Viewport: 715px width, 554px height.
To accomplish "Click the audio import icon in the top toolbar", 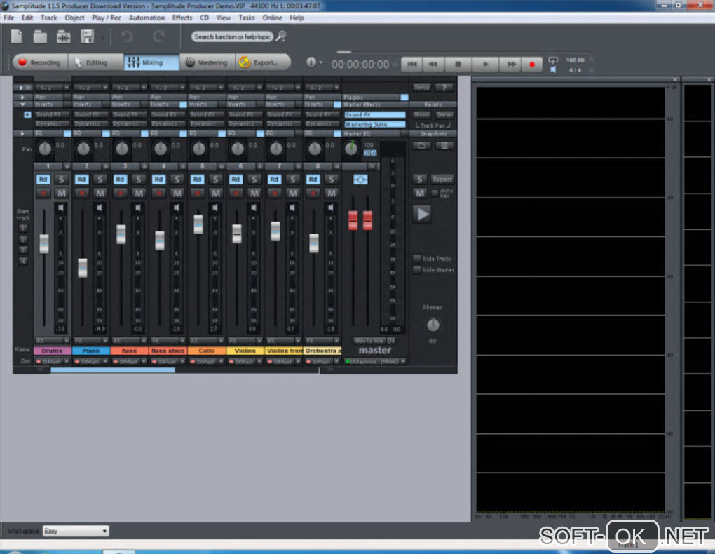I will (x=63, y=36).
